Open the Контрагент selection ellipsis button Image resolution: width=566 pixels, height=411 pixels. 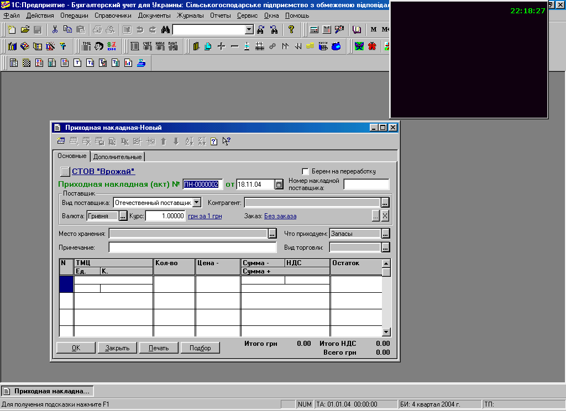(385, 202)
